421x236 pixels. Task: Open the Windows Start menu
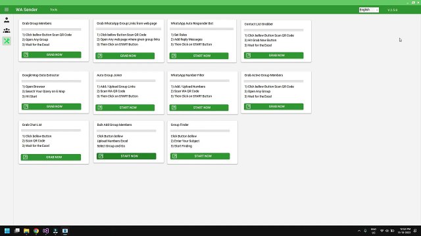pyautogui.click(x=7, y=231)
